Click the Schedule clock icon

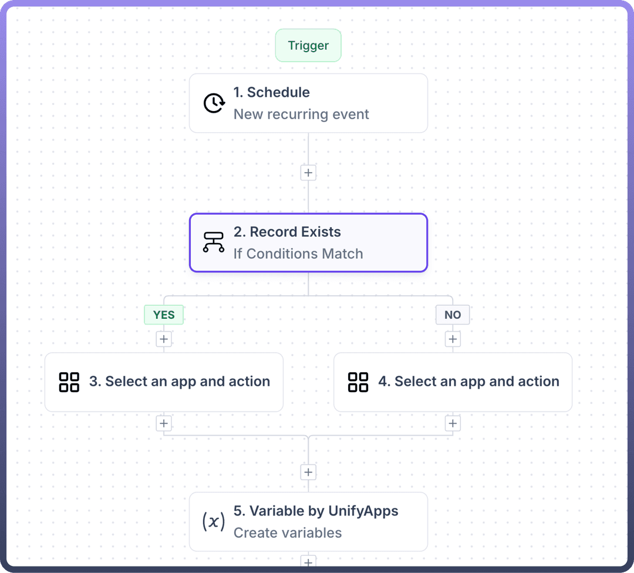214,103
